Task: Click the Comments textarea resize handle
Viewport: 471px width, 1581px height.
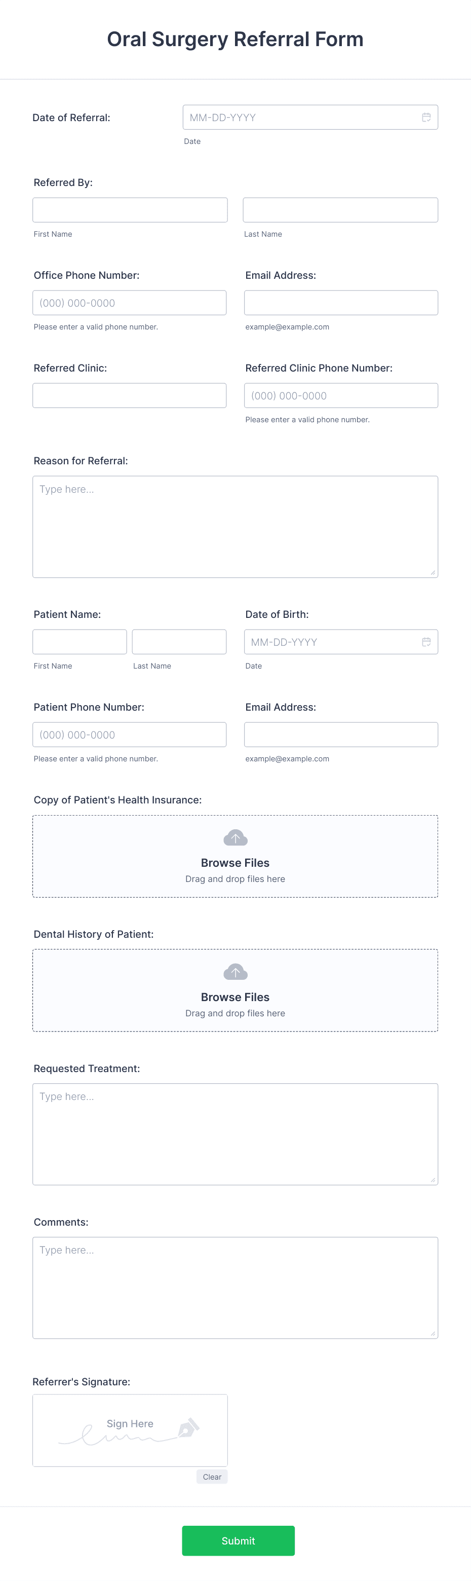Action: [433, 1333]
